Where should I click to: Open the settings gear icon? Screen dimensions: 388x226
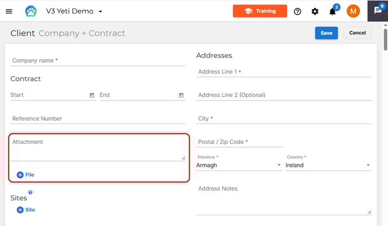point(315,11)
